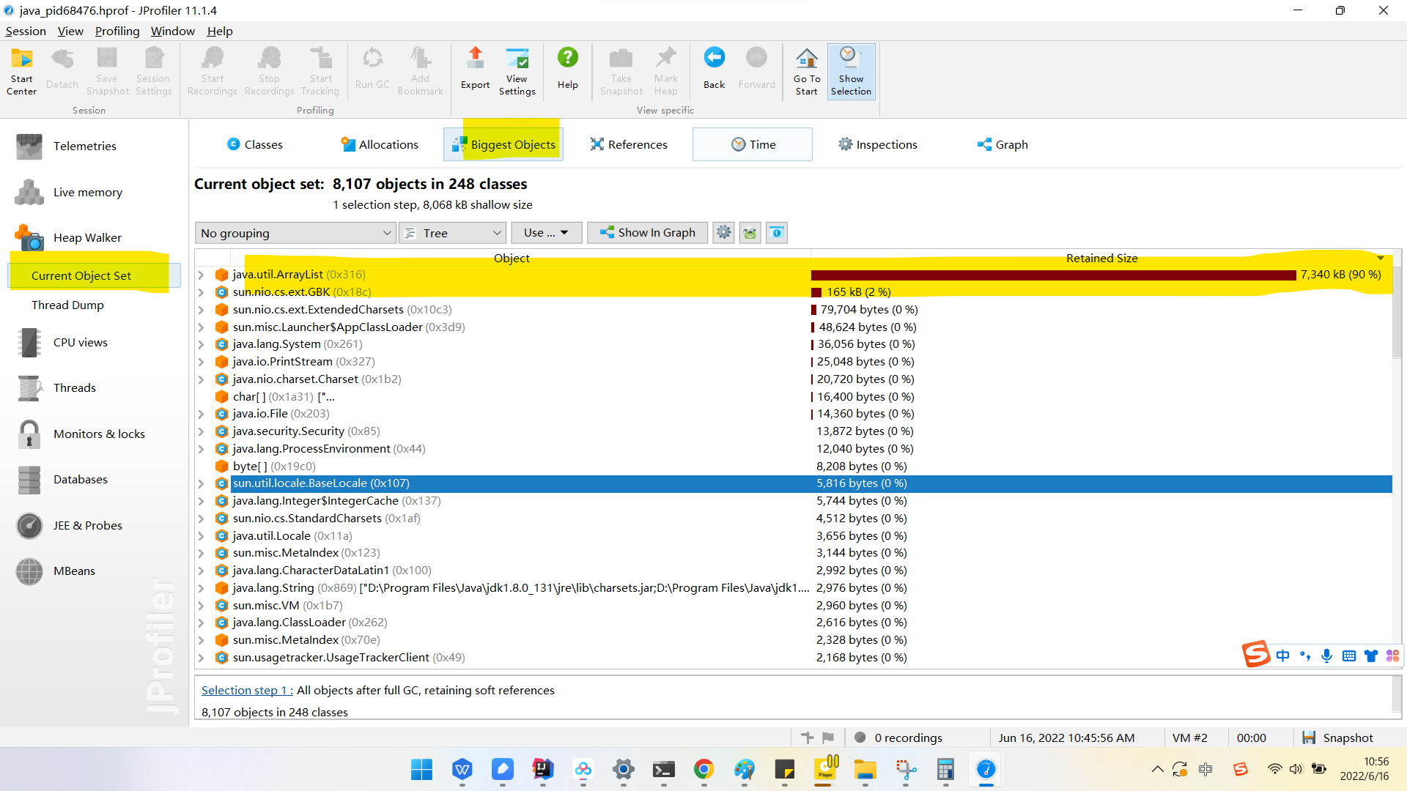The width and height of the screenshot is (1407, 791).
Task: Open the Tree view mode dropdown
Action: click(x=452, y=233)
